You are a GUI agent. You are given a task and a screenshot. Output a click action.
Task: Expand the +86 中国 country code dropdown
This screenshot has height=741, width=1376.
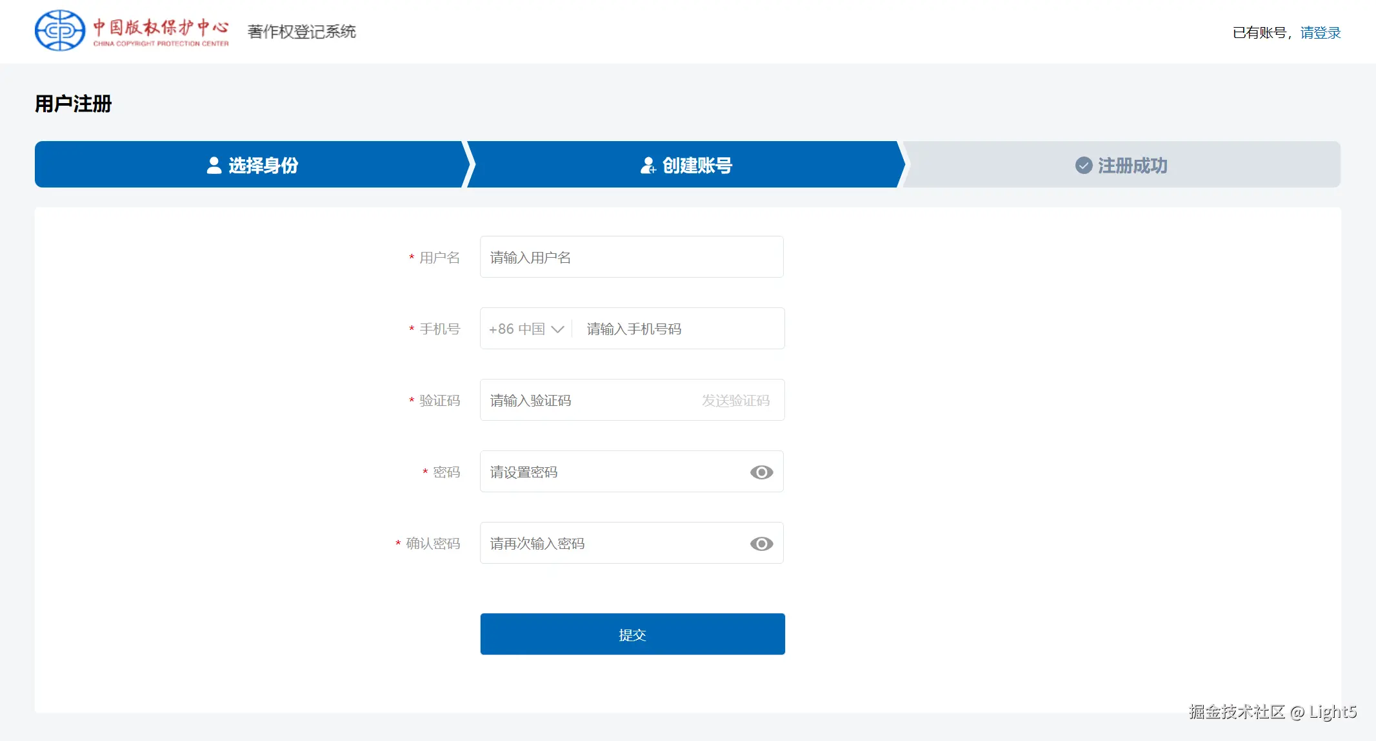click(526, 329)
